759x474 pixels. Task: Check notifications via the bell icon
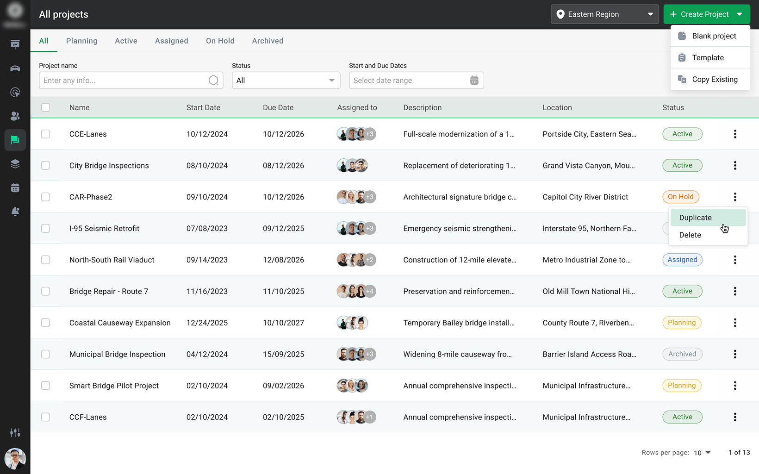point(15,211)
